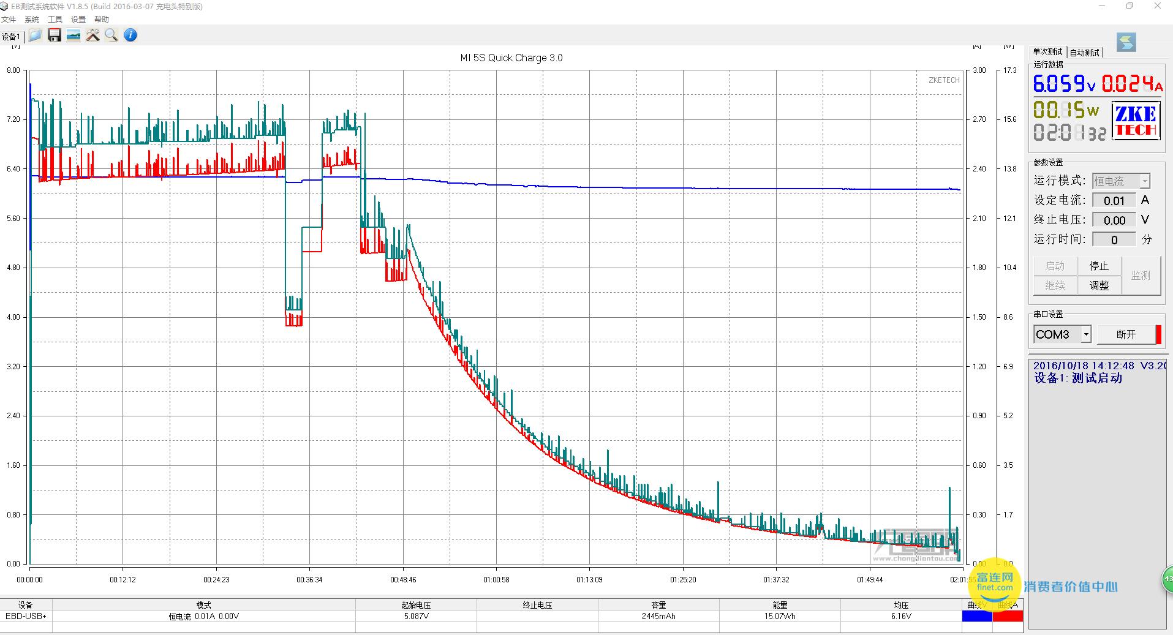Click the 继续 button
The width and height of the screenshot is (1173, 635).
click(x=1055, y=285)
